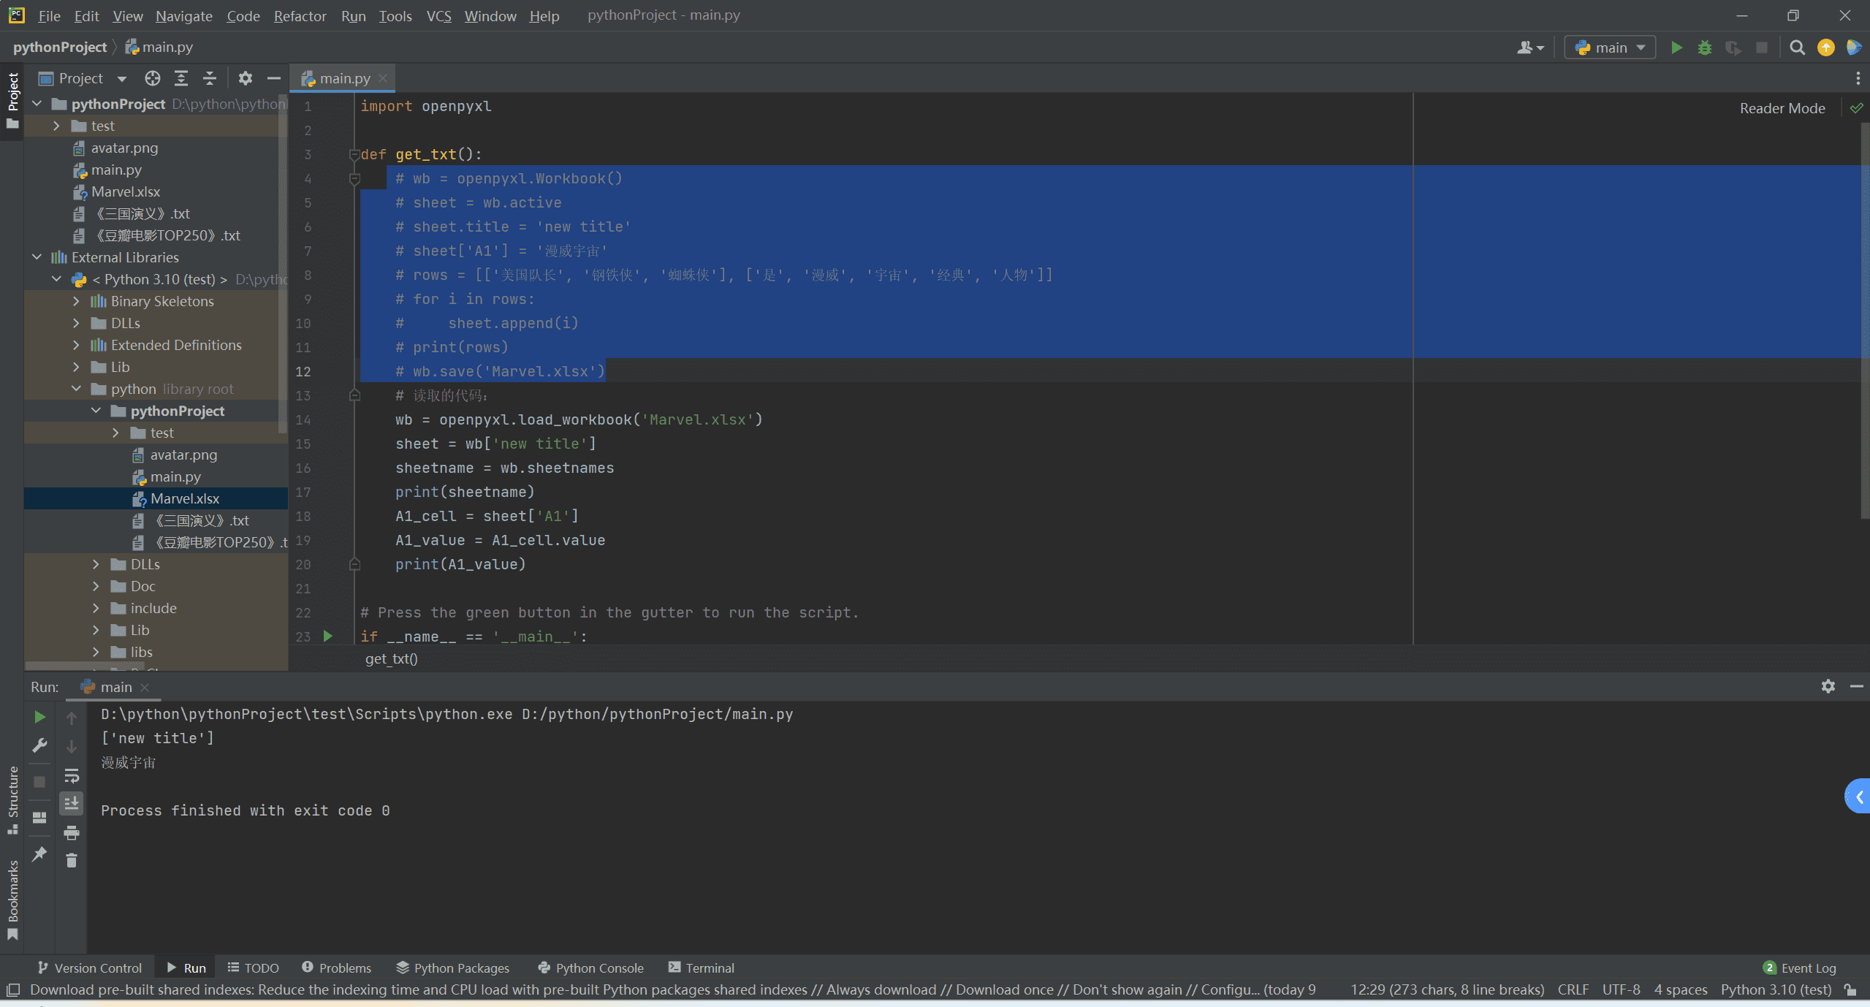Select opened file locate icon in Project panel

(152, 78)
